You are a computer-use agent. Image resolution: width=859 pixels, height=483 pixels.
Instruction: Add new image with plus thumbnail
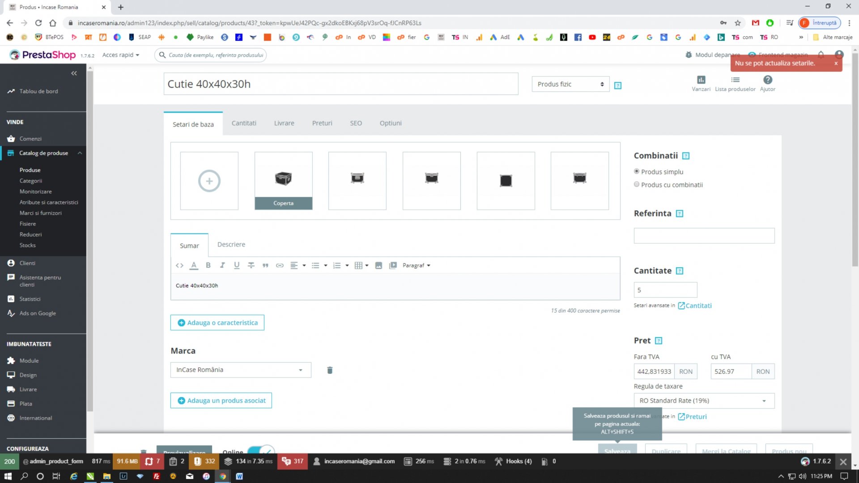(x=209, y=181)
